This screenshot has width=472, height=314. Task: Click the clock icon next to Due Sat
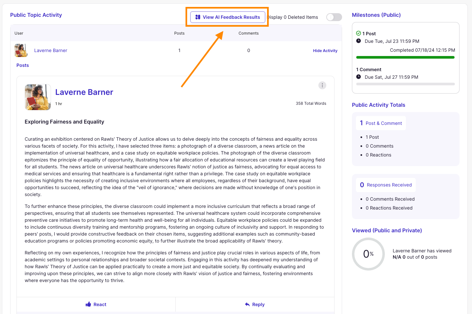pos(359,77)
